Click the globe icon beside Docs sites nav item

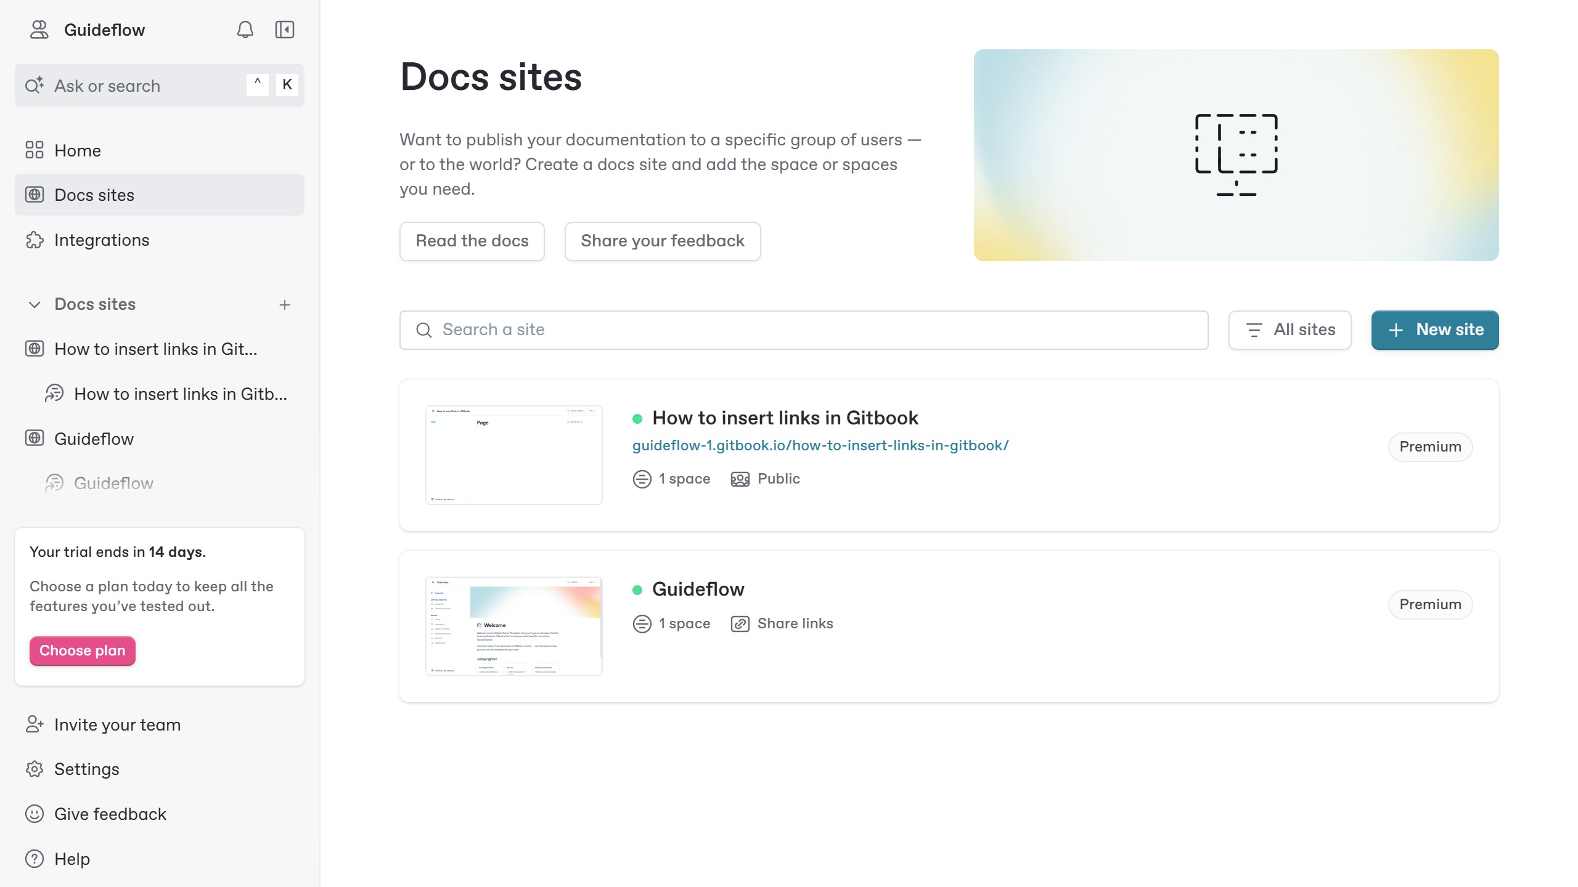(x=35, y=195)
